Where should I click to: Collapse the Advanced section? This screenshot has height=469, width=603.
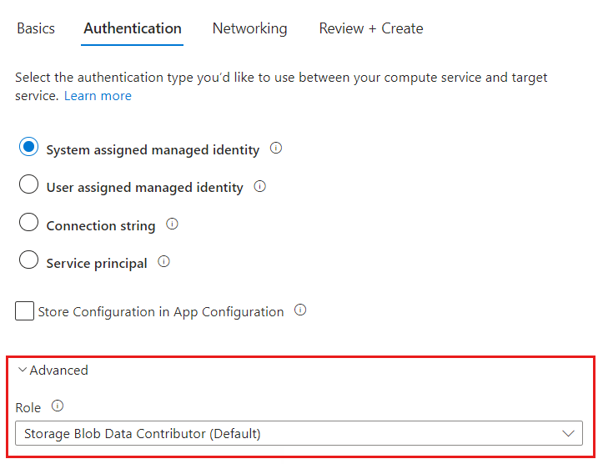pos(23,370)
